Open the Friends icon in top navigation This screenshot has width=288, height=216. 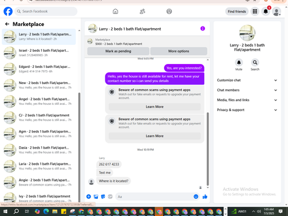coord(142,12)
